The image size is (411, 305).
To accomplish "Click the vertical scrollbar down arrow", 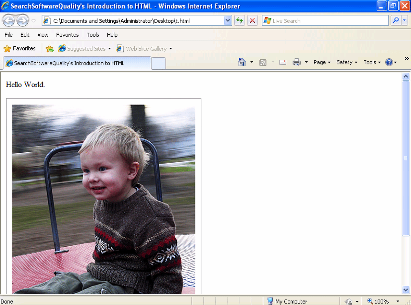I will pyautogui.click(x=406, y=290).
